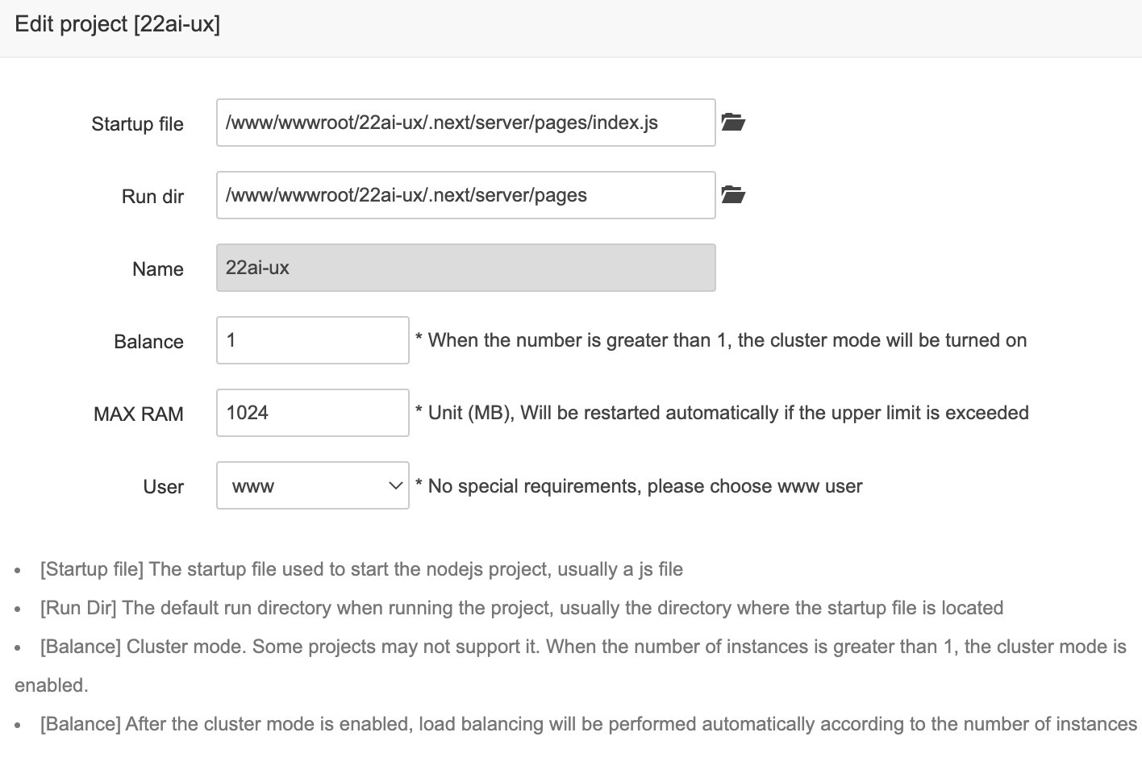Open file browser for Startup file
This screenshot has height=774, width=1142.
pos(732,123)
